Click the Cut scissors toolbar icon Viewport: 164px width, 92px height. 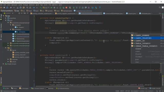tap(18, 8)
